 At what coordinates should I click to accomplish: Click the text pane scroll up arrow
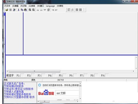136,57
